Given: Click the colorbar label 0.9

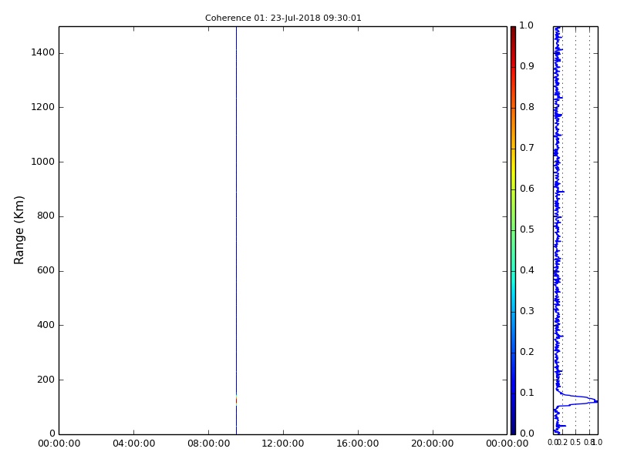Looking at the screenshot, I should click(527, 66).
